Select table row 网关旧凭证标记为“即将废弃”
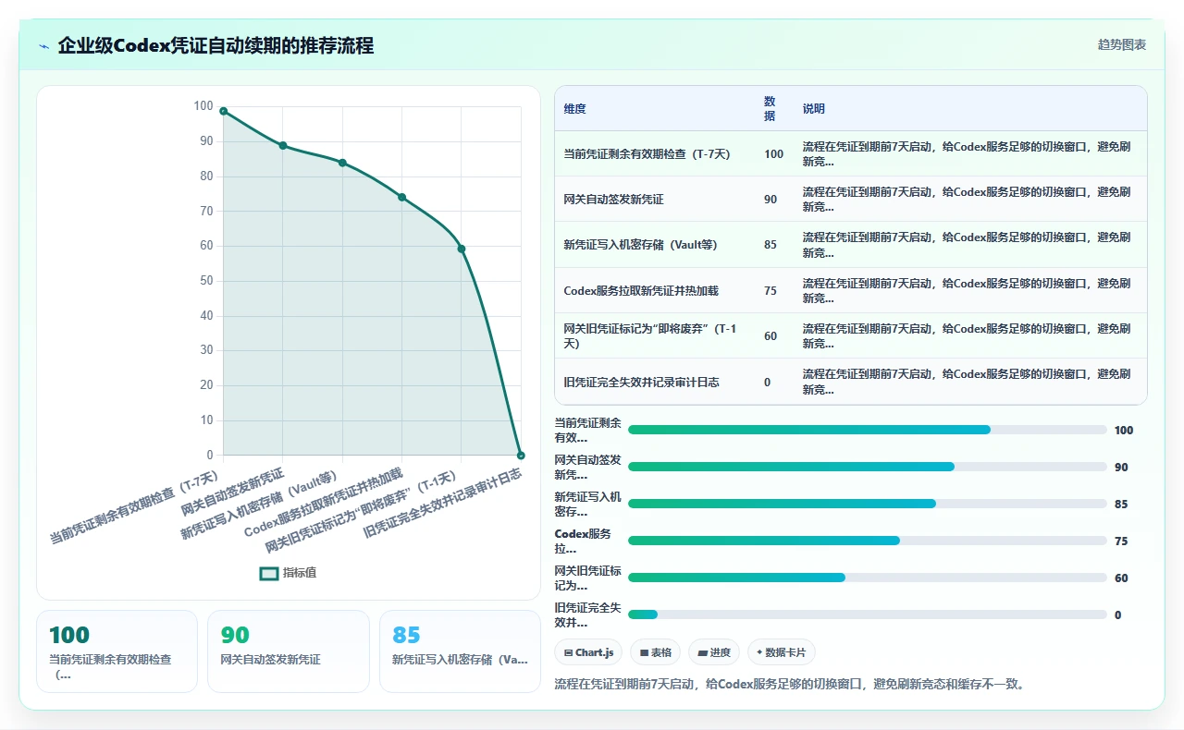1184x730 pixels. point(850,335)
